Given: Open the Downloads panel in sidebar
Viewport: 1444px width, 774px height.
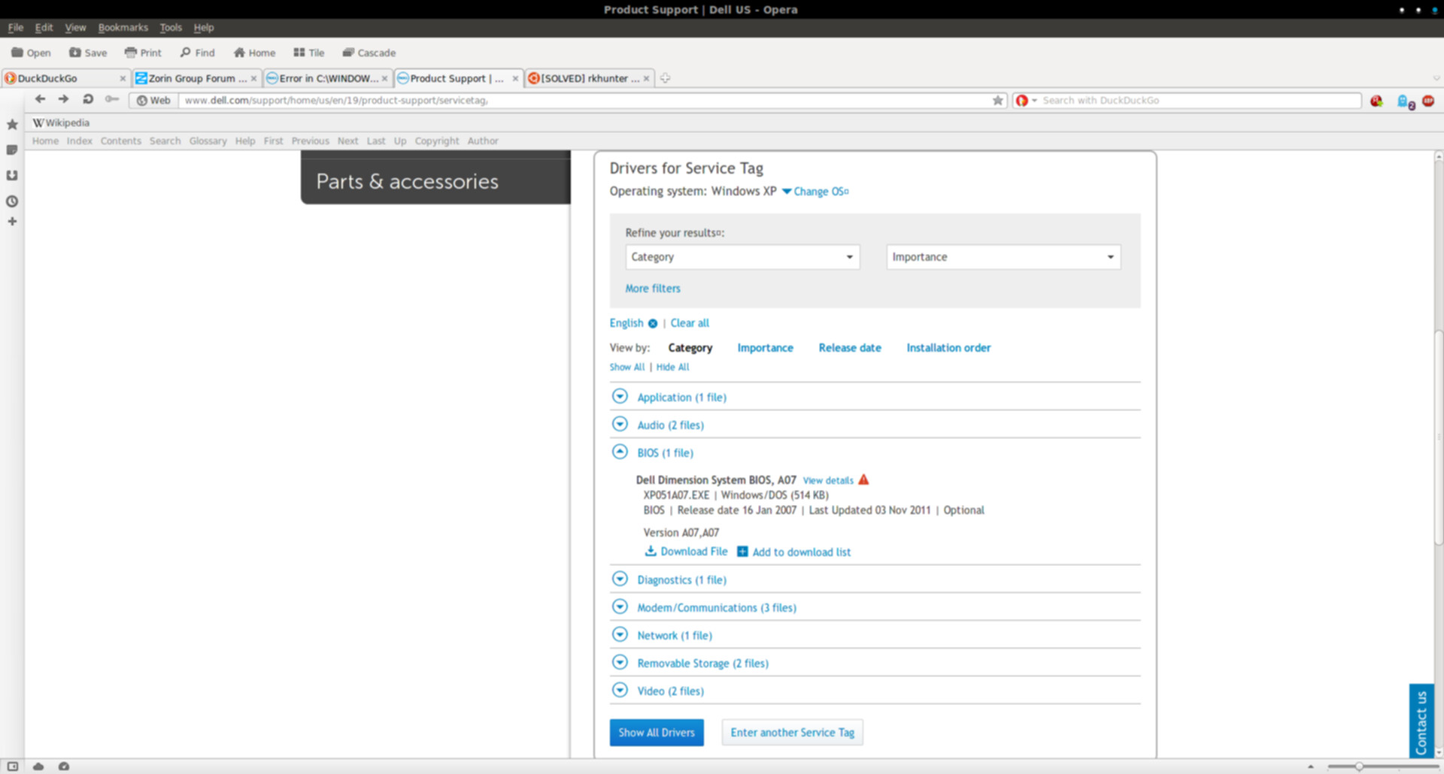Looking at the screenshot, I should coord(12,175).
